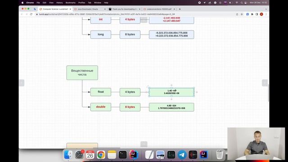Image resolution: width=288 pixels, height=162 pixels.
Task: Select the float shape
Action: (x=101, y=92)
